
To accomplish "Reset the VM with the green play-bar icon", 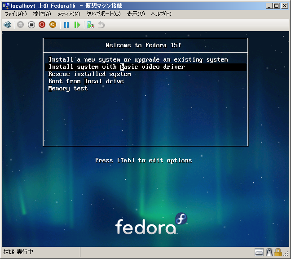I will (77, 25).
